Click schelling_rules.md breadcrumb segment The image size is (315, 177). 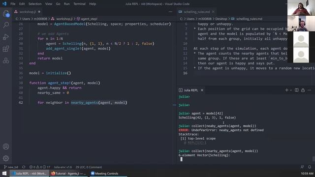click(249, 19)
